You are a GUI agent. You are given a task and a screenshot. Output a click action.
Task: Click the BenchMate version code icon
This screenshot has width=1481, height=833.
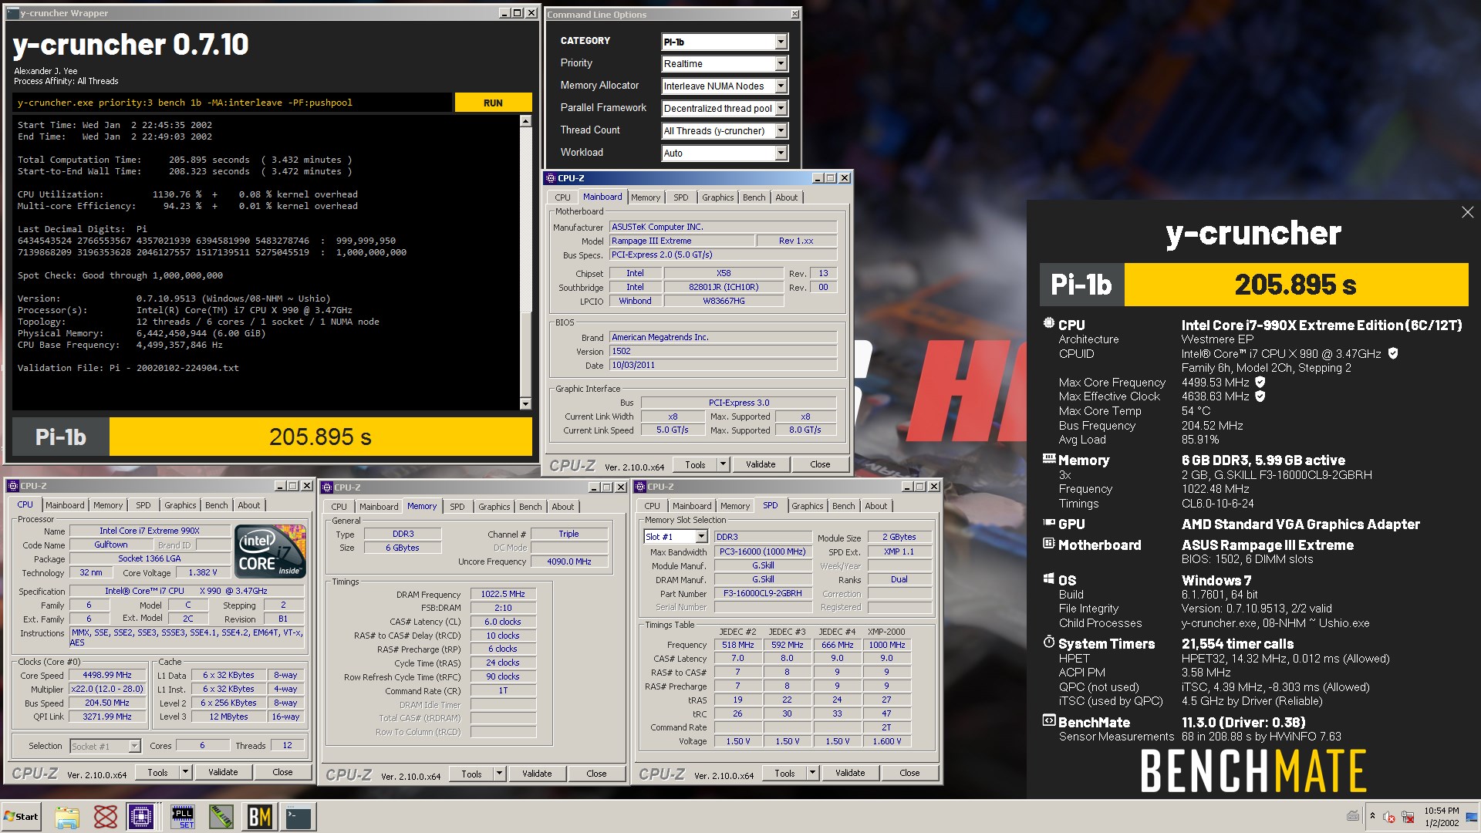[1048, 721]
